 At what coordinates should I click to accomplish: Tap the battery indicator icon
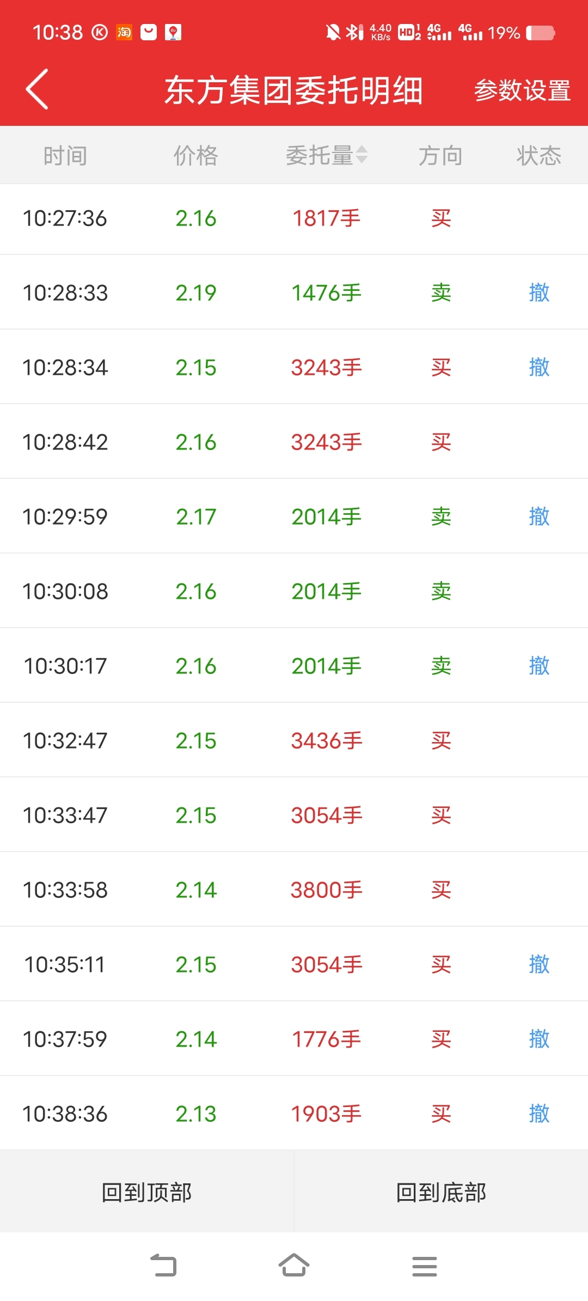541,33
